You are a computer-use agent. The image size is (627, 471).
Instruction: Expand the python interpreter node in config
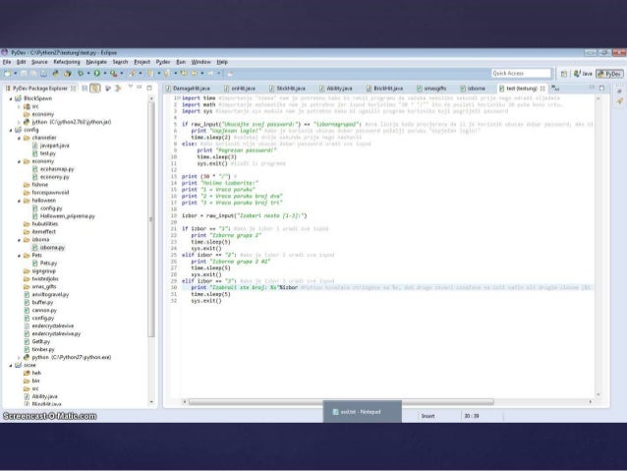tap(19, 357)
